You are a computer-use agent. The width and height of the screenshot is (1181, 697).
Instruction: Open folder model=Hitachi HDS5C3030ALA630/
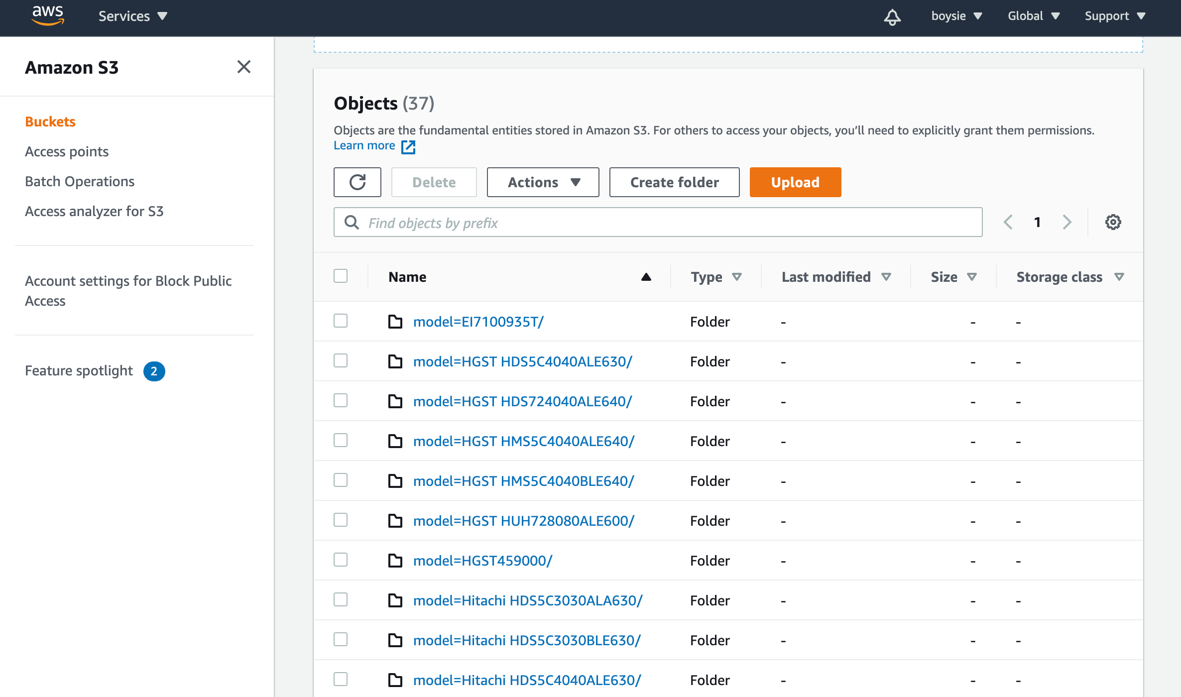point(528,600)
